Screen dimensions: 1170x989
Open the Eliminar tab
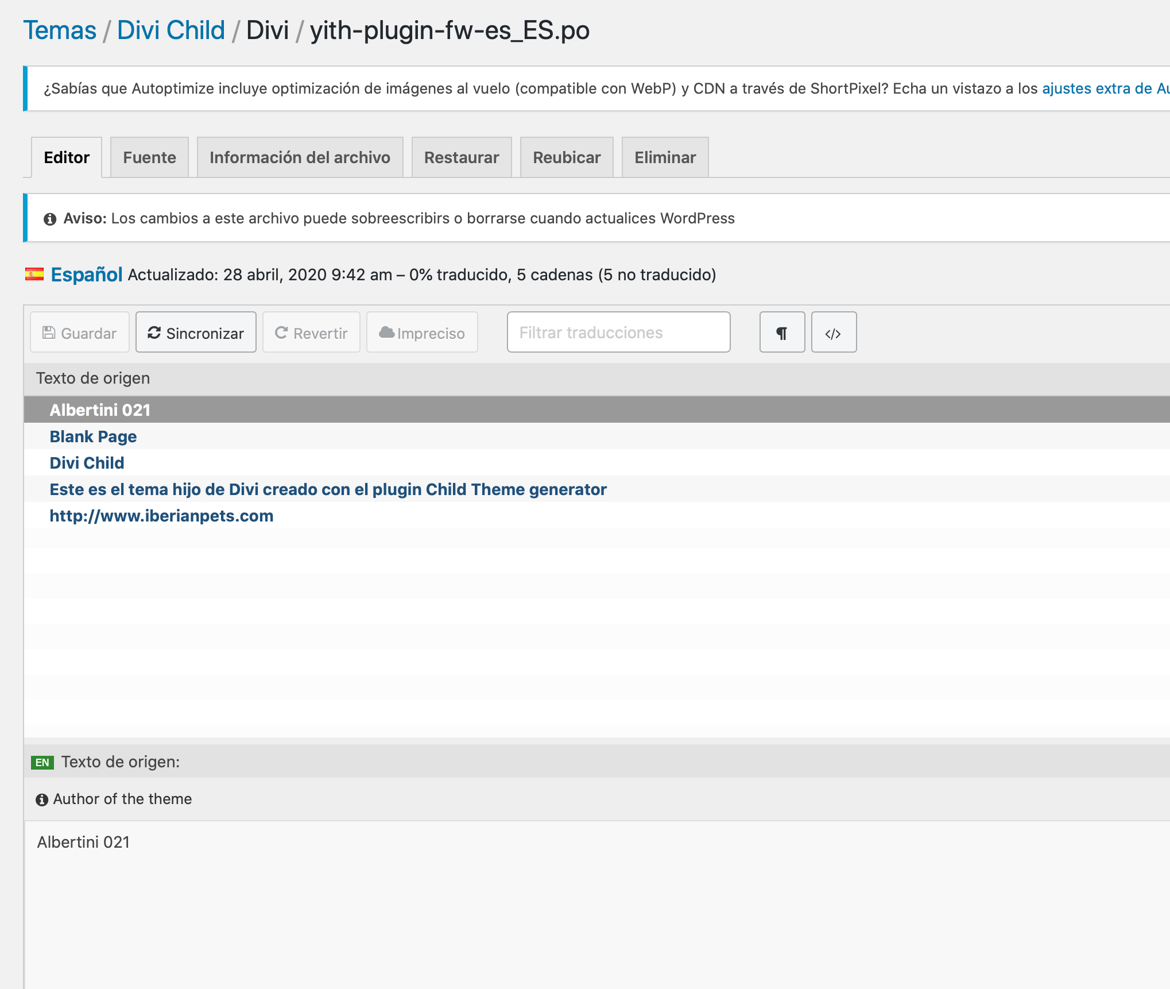(665, 157)
